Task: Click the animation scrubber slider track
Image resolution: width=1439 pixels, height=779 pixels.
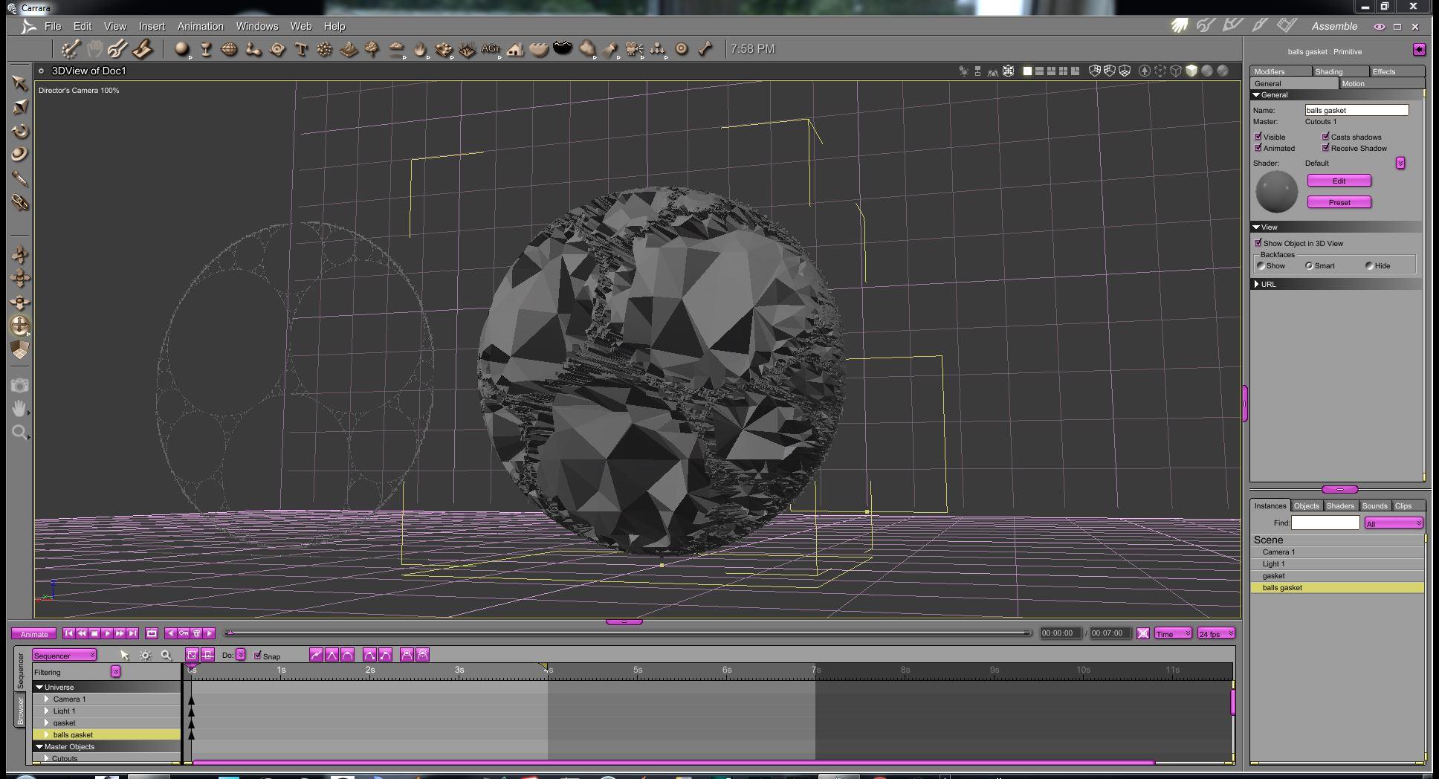Action: (628, 633)
